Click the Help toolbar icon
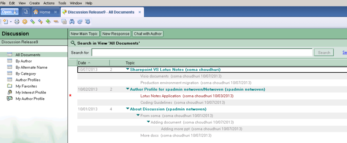Screen dimensions: 347x143 pos(87,22)
